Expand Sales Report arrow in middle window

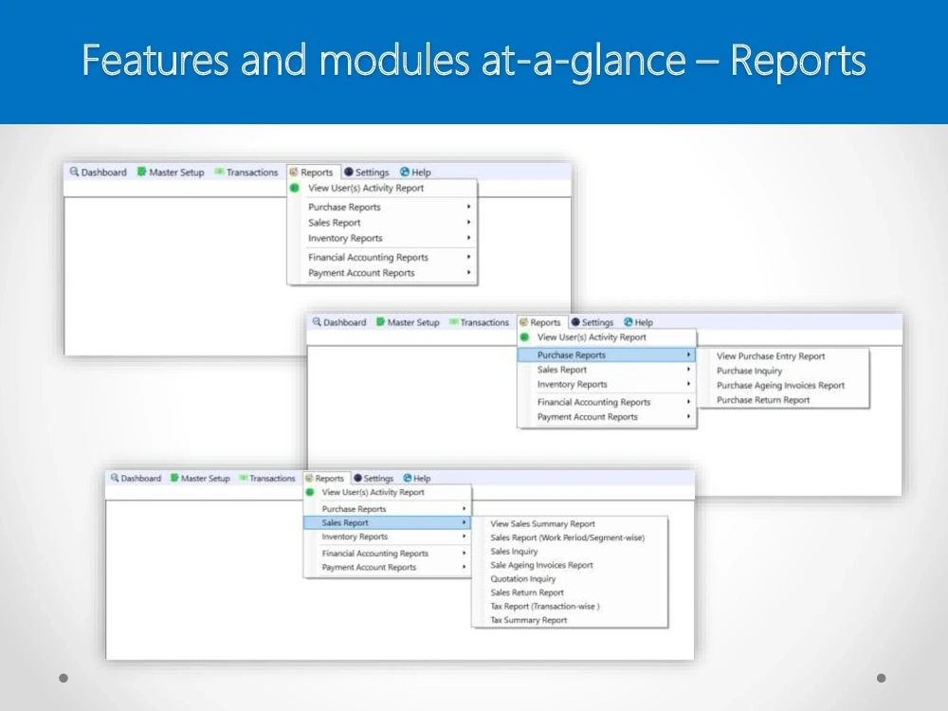[x=688, y=370]
